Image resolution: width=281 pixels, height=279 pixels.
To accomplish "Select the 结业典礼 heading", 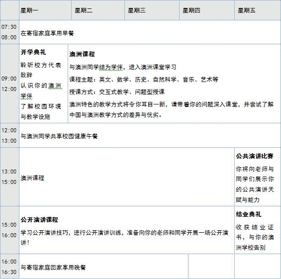I will [x=248, y=214].
